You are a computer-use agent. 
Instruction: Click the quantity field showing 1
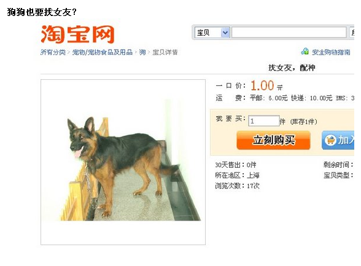[x=264, y=121]
